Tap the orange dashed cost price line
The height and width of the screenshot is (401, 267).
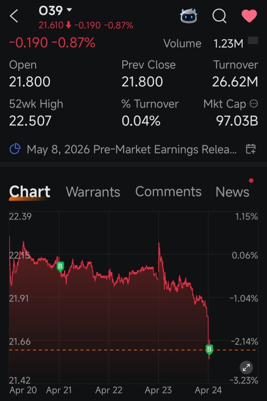[133, 350]
